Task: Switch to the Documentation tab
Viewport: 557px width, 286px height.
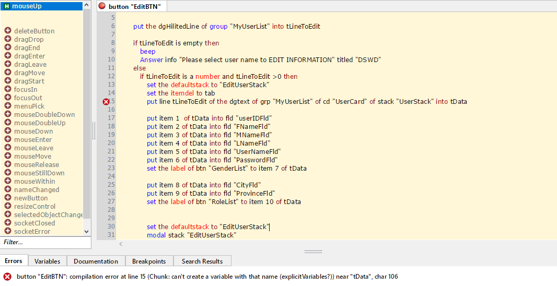Action: 96,261
